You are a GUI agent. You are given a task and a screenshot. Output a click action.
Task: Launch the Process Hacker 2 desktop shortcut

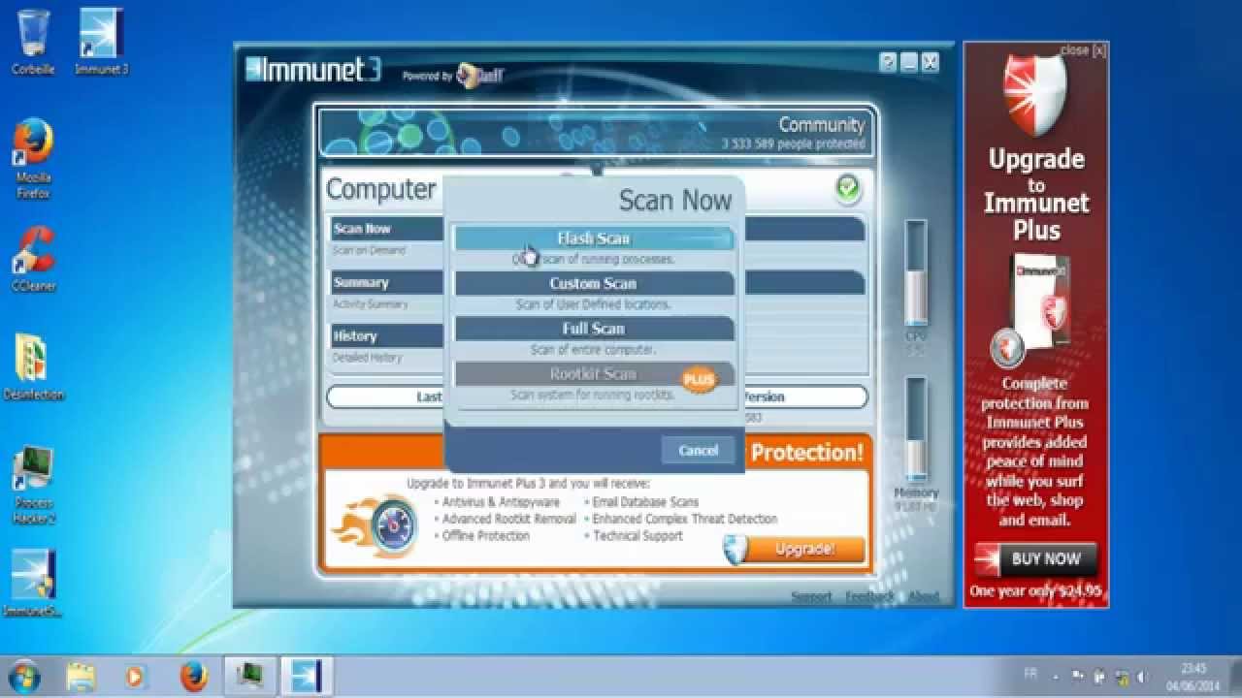click(x=33, y=483)
